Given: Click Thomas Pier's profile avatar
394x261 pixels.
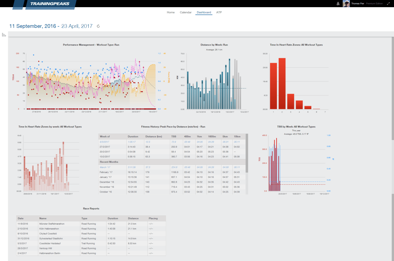Looking at the screenshot, I should pos(346,3).
